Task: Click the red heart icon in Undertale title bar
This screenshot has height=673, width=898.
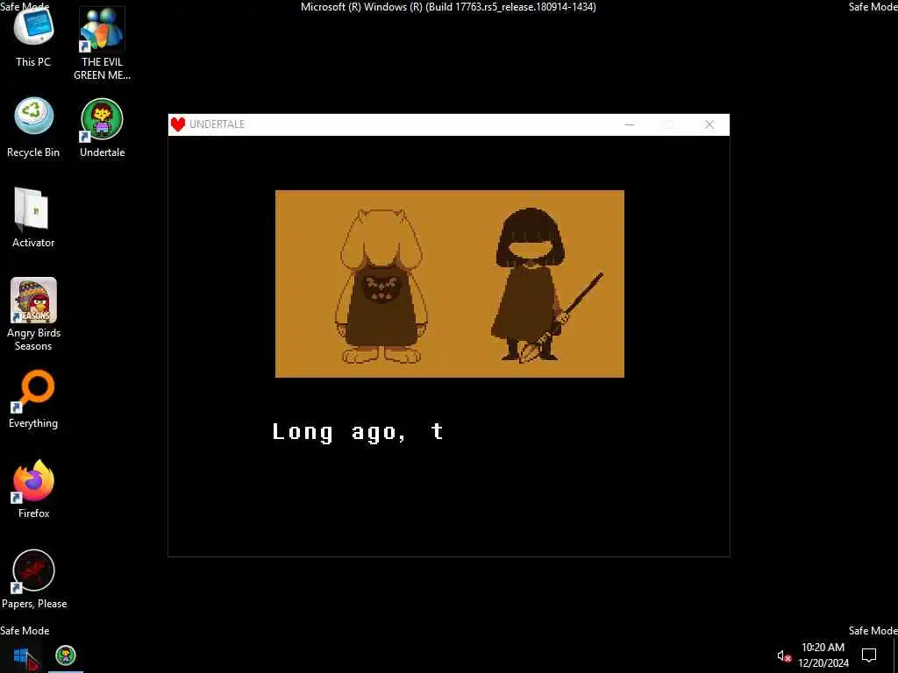Action: (x=178, y=124)
